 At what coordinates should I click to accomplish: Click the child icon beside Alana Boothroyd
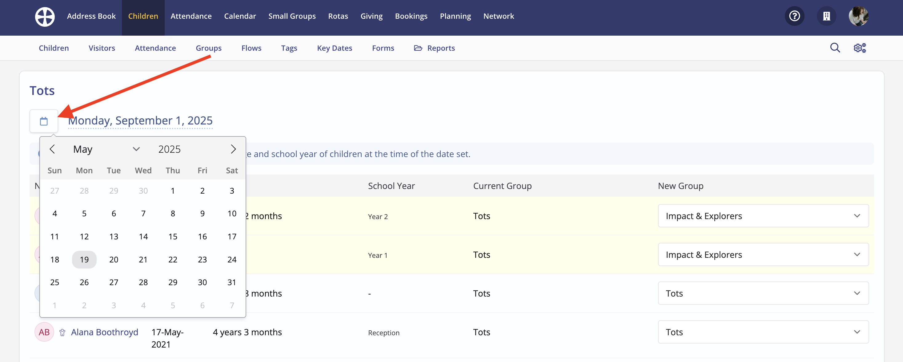62,332
